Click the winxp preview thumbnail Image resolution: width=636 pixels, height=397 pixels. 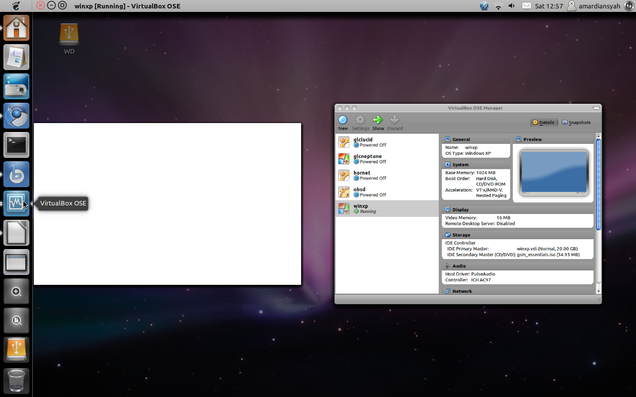pyautogui.click(x=554, y=173)
